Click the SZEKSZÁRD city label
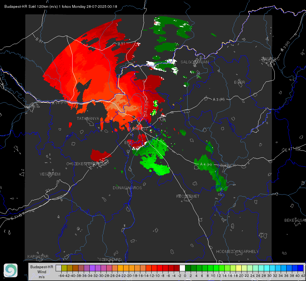The width and height of the screenshot is (306, 281). (x=110, y=259)
